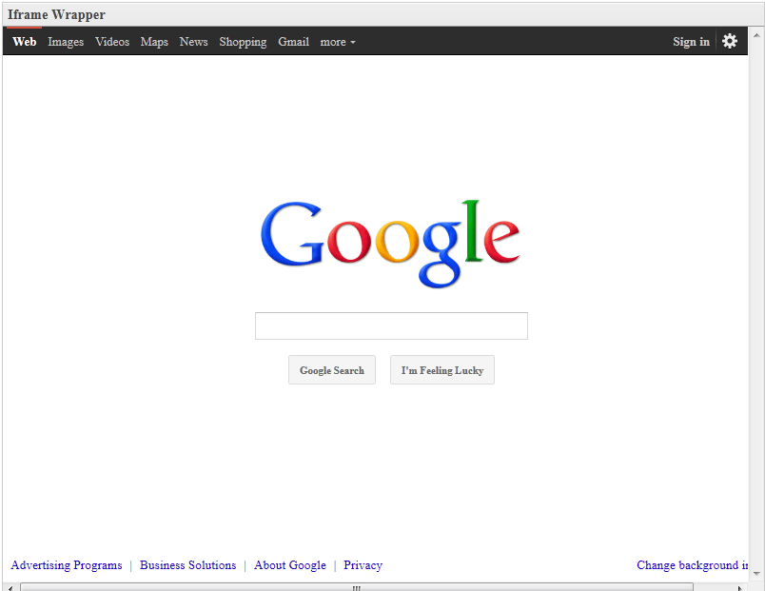765x591 pixels.
Task: Click the Change background image link
Action: tap(693, 565)
